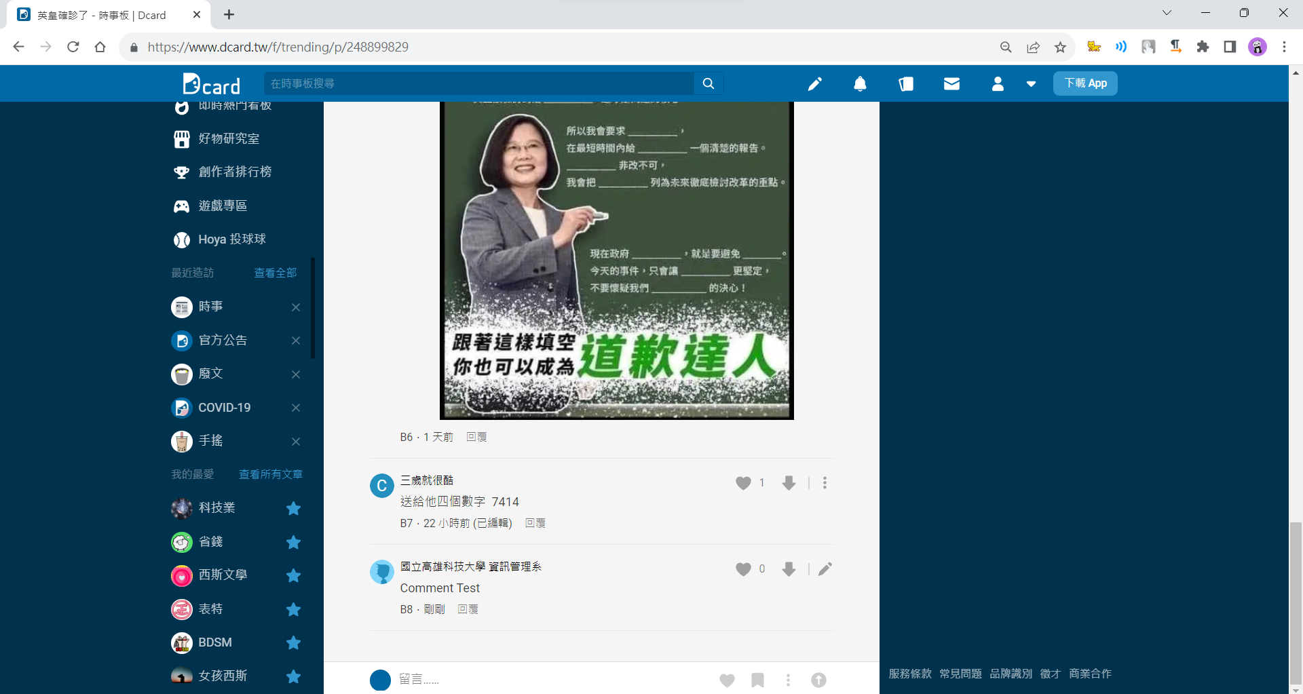Viewport: 1303px width, 694px height.
Task: Toggle favorite star for BDSM
Action: click(x=293, y=642)
